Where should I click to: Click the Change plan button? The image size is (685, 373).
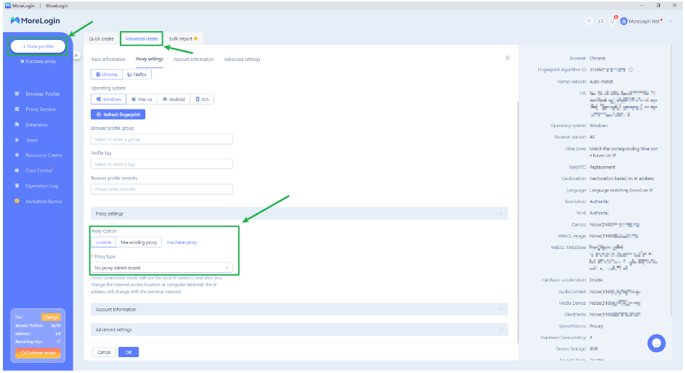click(51, 317)
